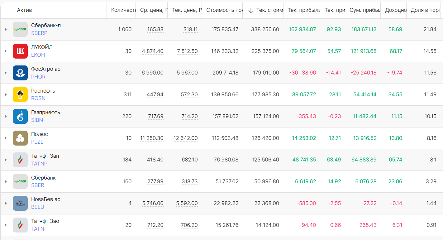Expand the Татнфт 3ап TATNP row
The height and width of the screenshot is (240, 443).
click(6, 160)
